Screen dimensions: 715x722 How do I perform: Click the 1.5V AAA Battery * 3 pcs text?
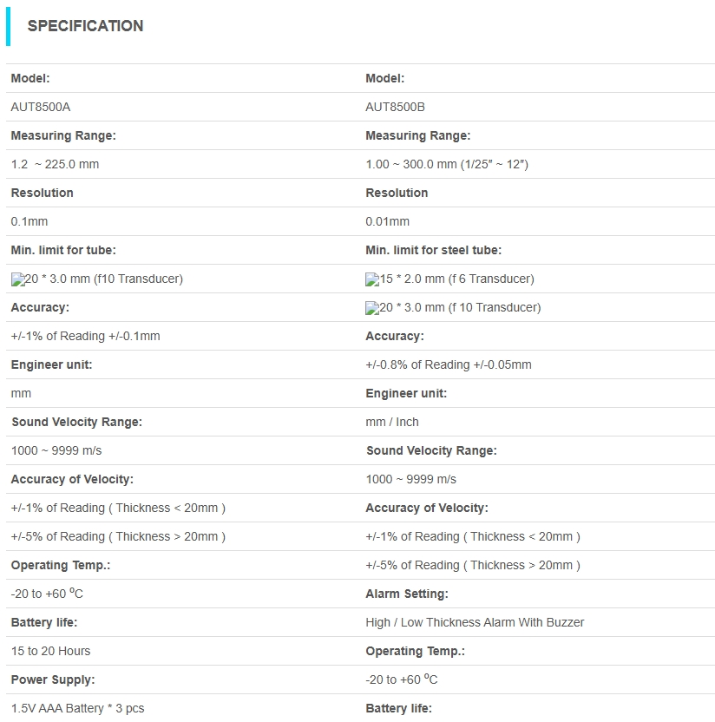[x=77, y=708]
